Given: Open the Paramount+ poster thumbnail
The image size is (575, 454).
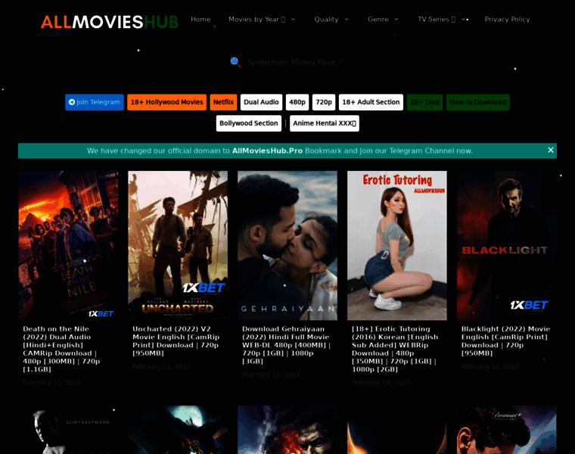Looking at the screenshot, I should [507, 430].
